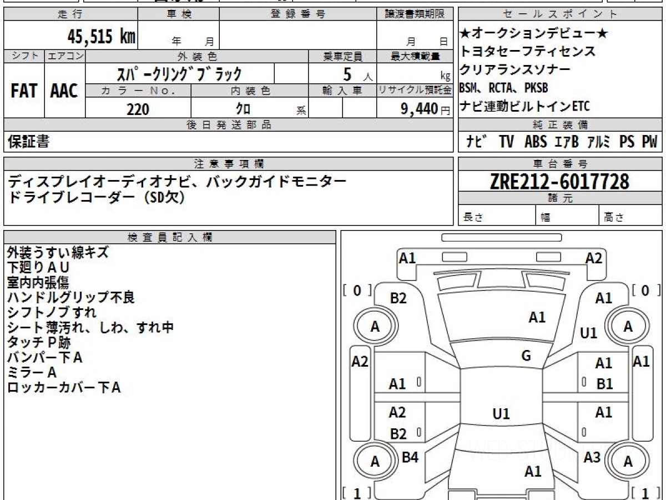This screenshot has height=500, width=666.
Task: Click the PW equipment item
Action: pyautogui.click(x=649, y=142)
